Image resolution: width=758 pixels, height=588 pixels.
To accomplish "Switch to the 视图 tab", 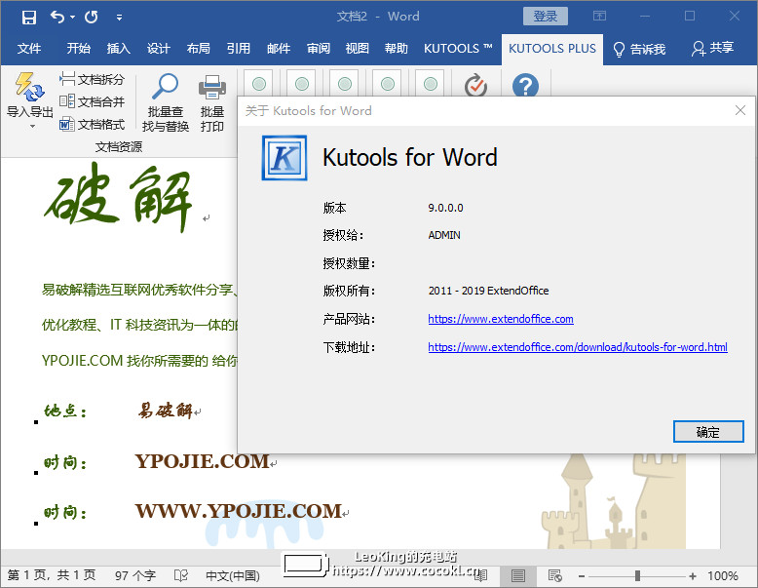I will pyautogui.click(x=358, y=49).
